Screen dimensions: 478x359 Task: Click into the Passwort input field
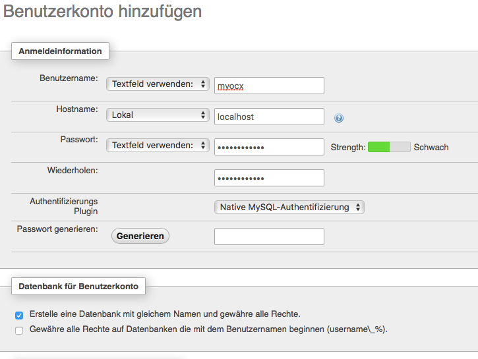[x=269, y=147]
